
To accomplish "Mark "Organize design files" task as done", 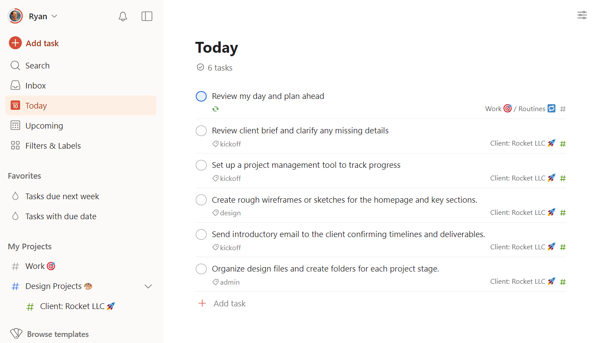I will click(201, 269).
